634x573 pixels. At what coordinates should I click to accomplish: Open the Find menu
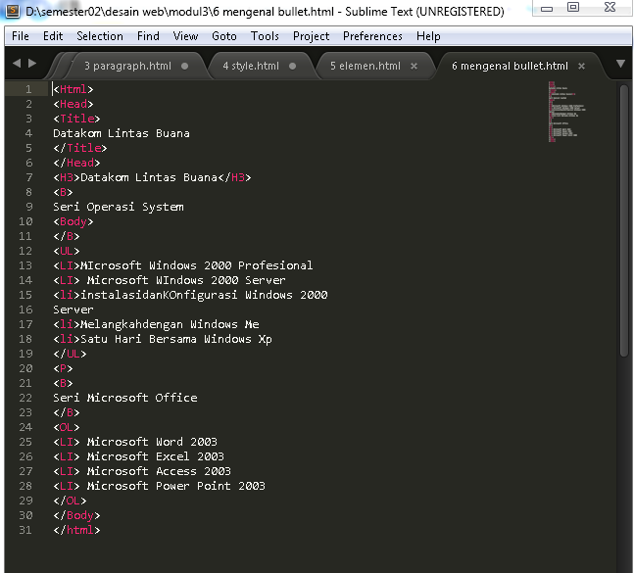pos(148,36)
